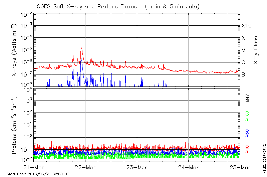The height and width of the screenshot is (177, 267).
Task: Select the "X-rays (Watts m⁻²)" axis label
Action: pos(15,50)
